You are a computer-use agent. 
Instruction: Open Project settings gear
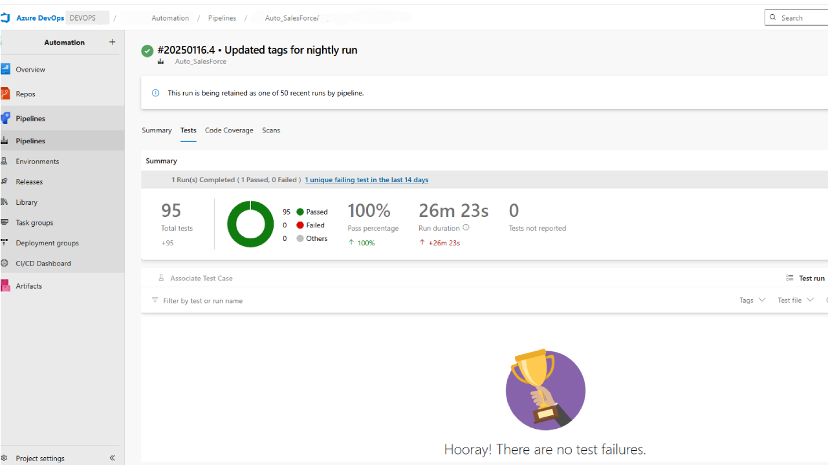[x=5, y=458]
